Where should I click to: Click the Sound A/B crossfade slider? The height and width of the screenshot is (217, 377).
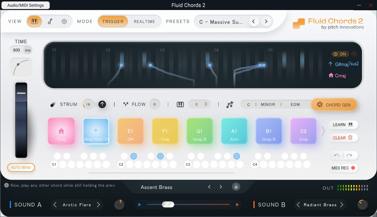[x=188, y=204]
